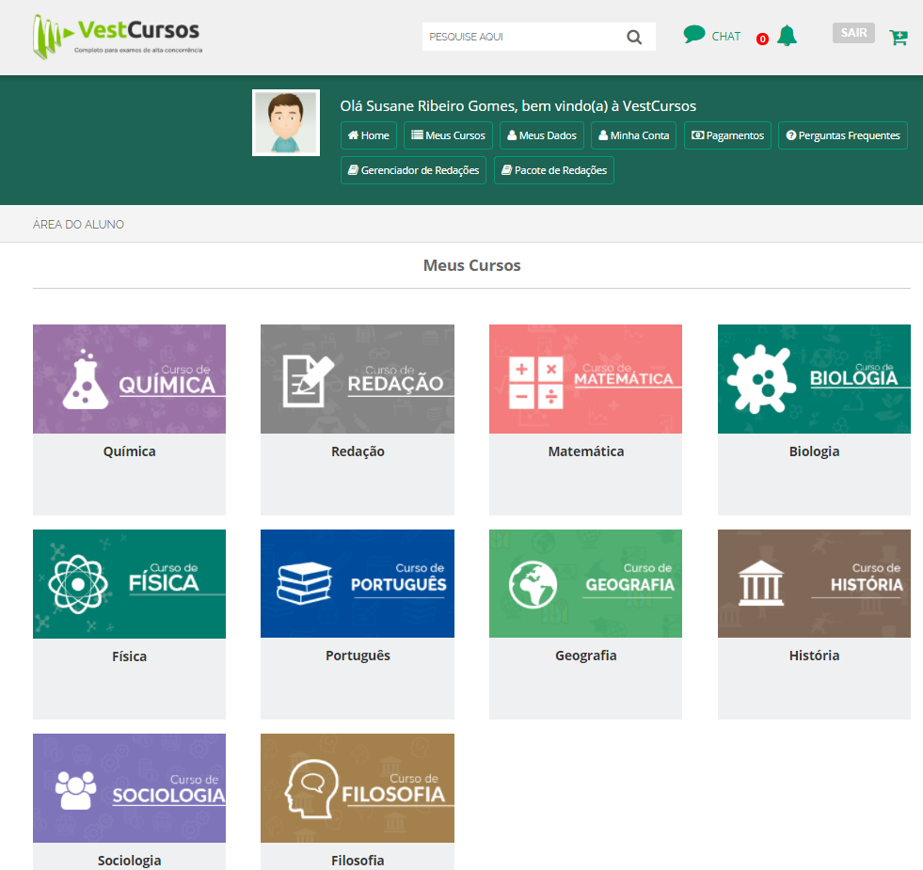Open the Química course banner
Image resolution: width=923 pixels, height=870 pixels.
click(x=129, y=379)
